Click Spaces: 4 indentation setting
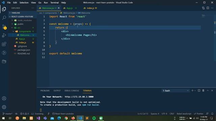Image resolution: width=216 pixels, height=121 pixels. coord(155,114)
